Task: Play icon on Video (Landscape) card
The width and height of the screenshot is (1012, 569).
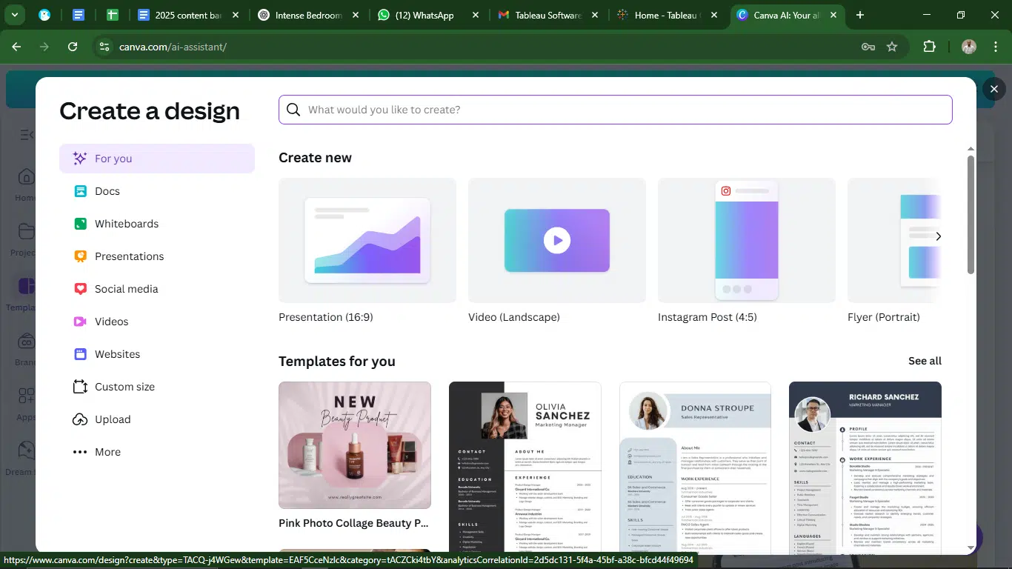Action: tap(557, 240)
